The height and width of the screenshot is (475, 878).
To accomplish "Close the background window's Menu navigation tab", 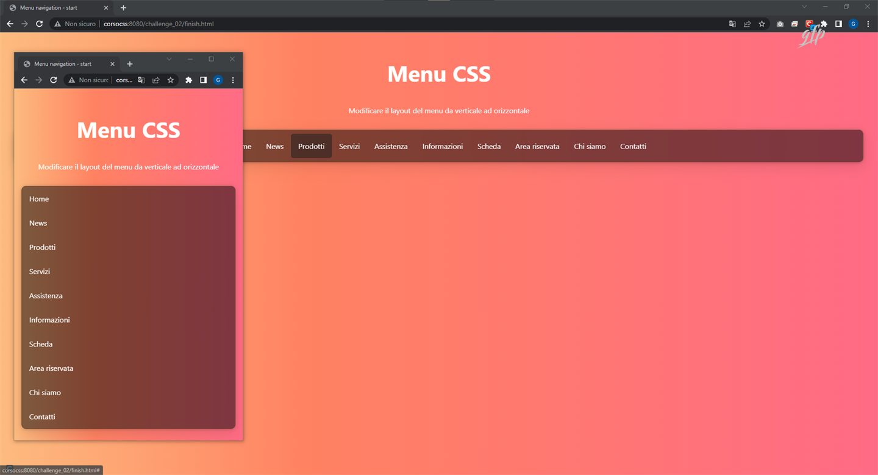I will pyautogui.click(x=106, y=8).
